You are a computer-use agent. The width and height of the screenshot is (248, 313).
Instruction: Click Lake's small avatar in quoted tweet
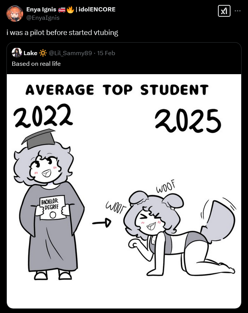pos(17,53)
